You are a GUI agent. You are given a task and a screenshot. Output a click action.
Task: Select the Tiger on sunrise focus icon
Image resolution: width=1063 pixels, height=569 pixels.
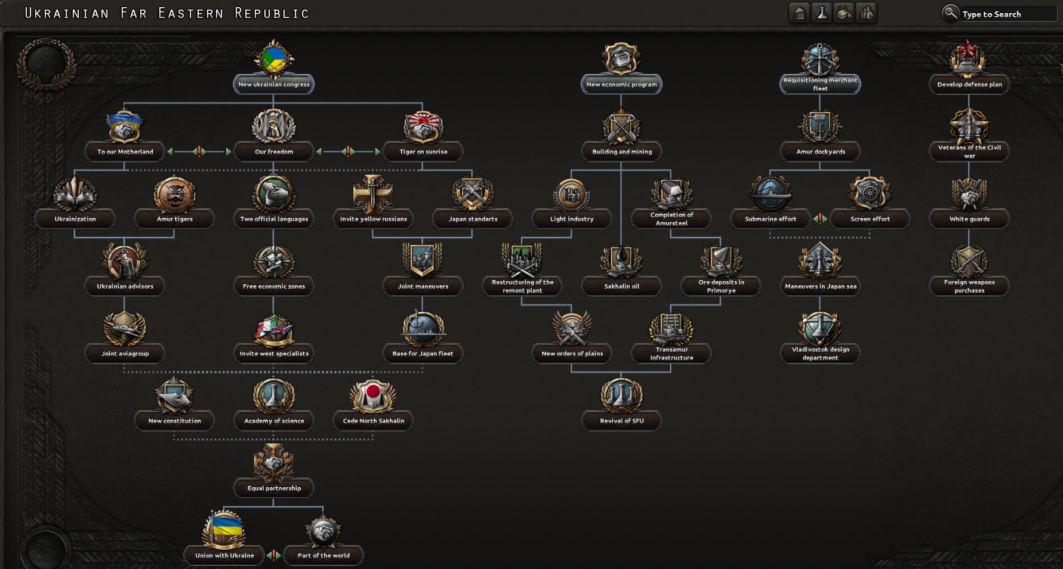[x=423, y=127]
